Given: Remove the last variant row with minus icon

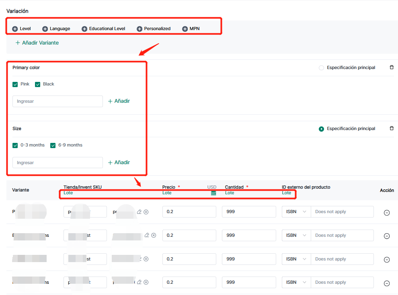Looking at the screenshot, I should click(x=387, y=283).
